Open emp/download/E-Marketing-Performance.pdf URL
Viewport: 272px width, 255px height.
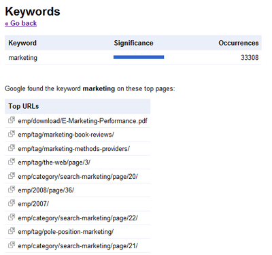tap(82, 121)
